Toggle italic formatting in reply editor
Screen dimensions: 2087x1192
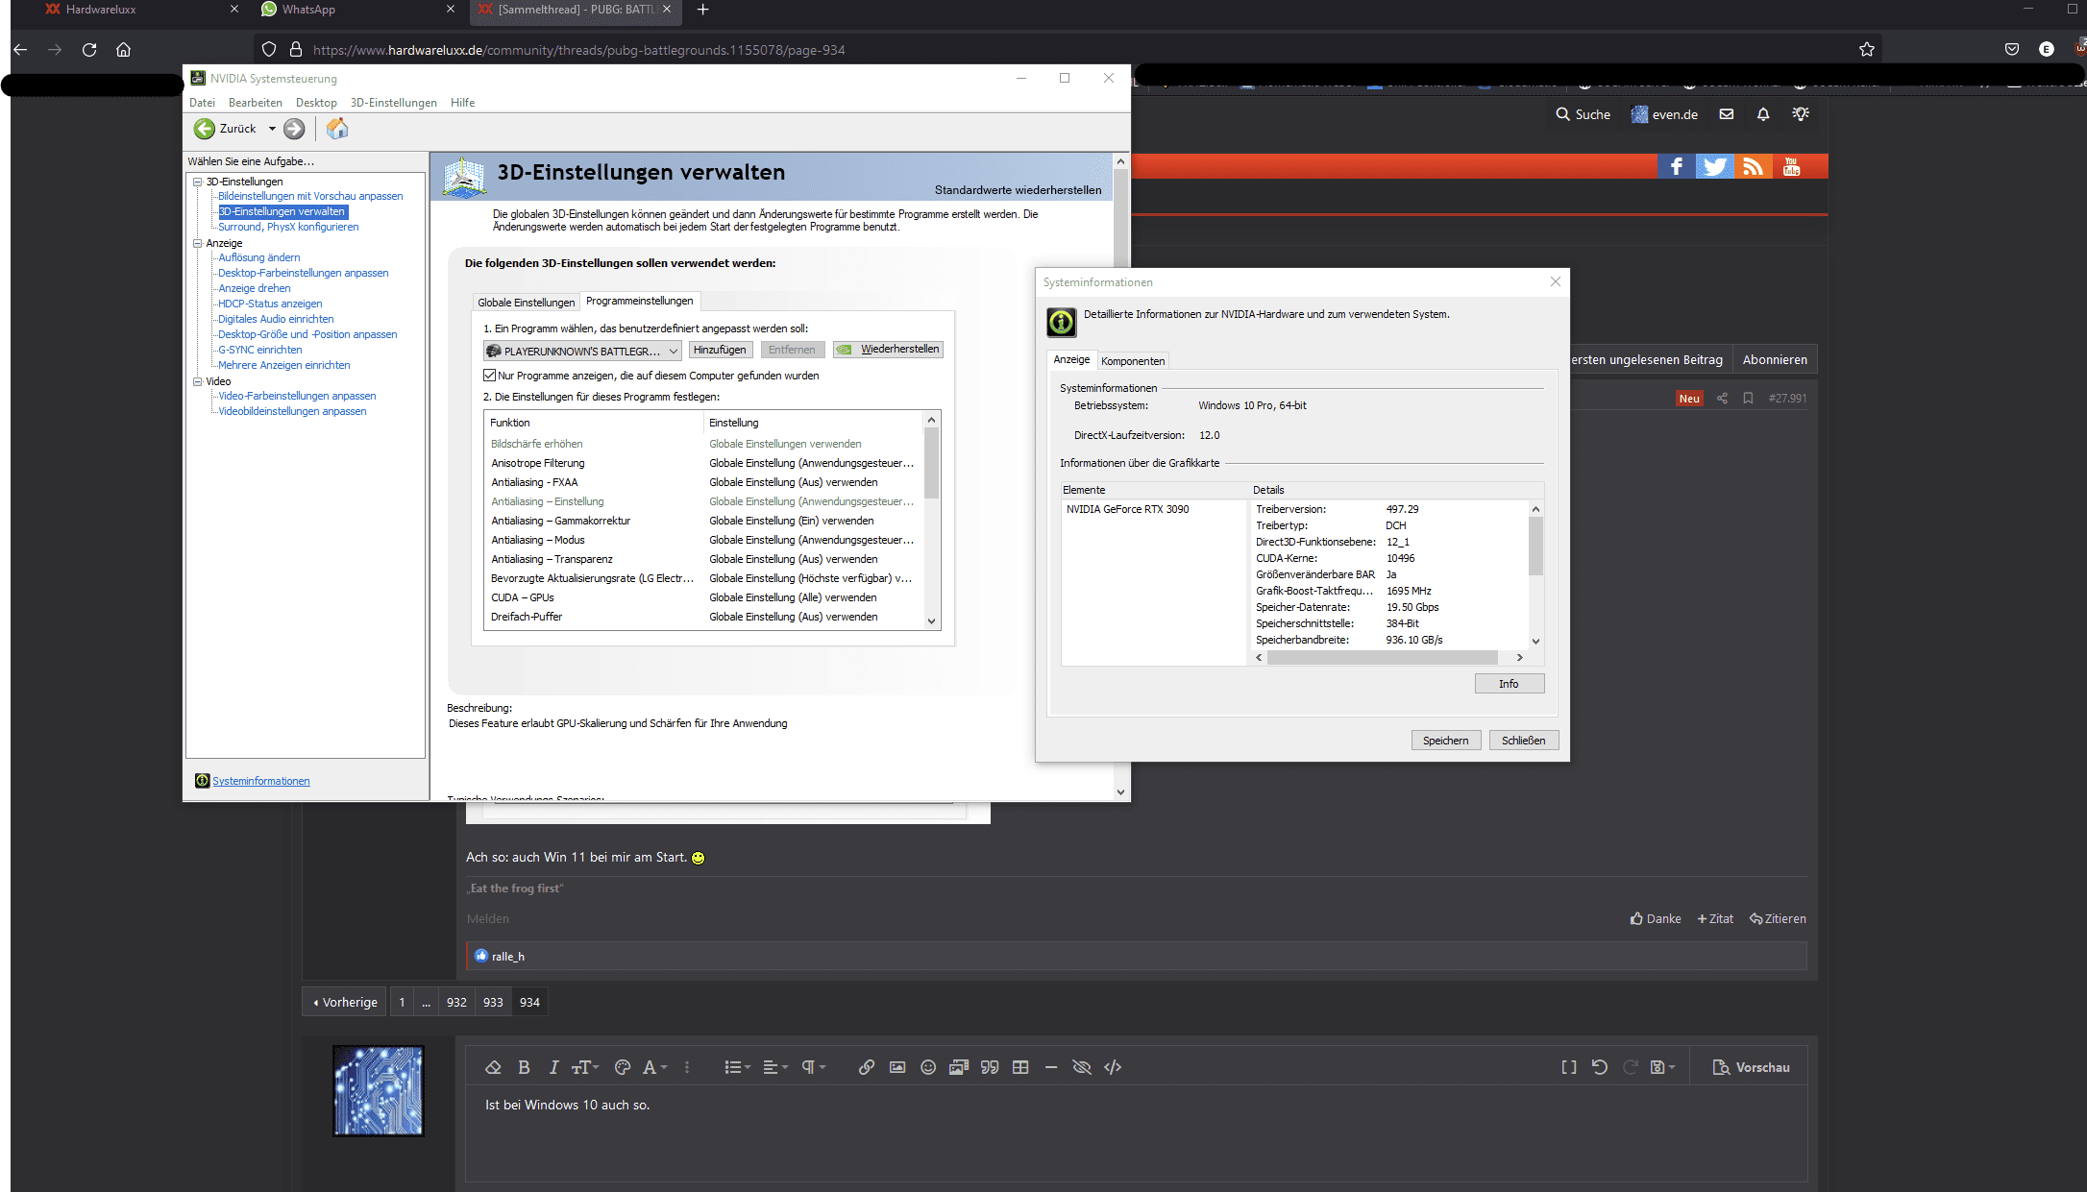click(553, 1067)
